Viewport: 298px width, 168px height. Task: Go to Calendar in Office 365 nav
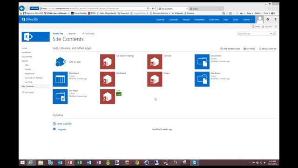pos(173,20)
